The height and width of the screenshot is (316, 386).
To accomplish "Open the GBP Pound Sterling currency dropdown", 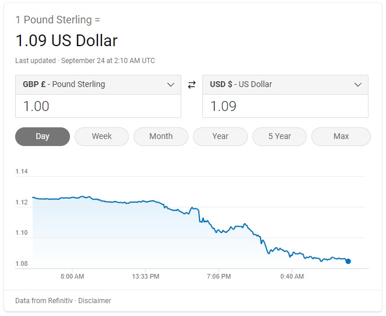I will tap(98, 85).
